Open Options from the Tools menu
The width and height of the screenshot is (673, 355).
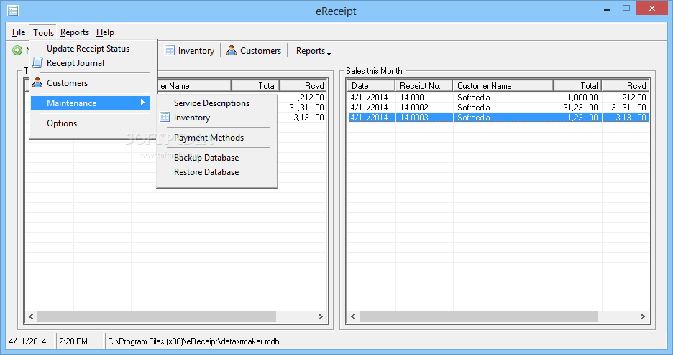(x=90, y=123)
